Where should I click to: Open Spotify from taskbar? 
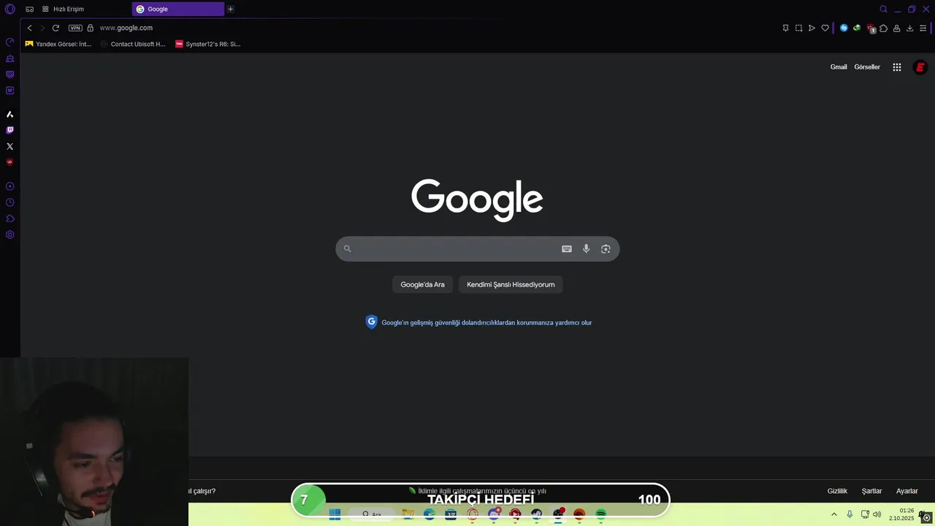click(600, 514)
